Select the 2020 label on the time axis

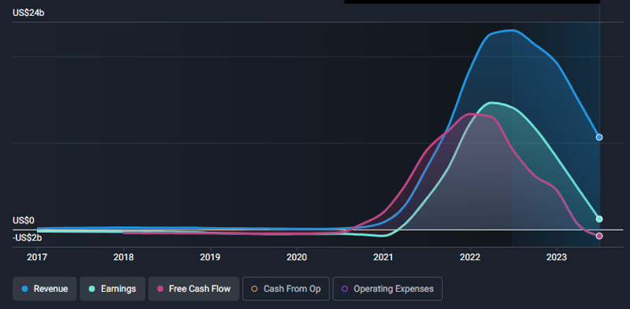click(297, 257)
